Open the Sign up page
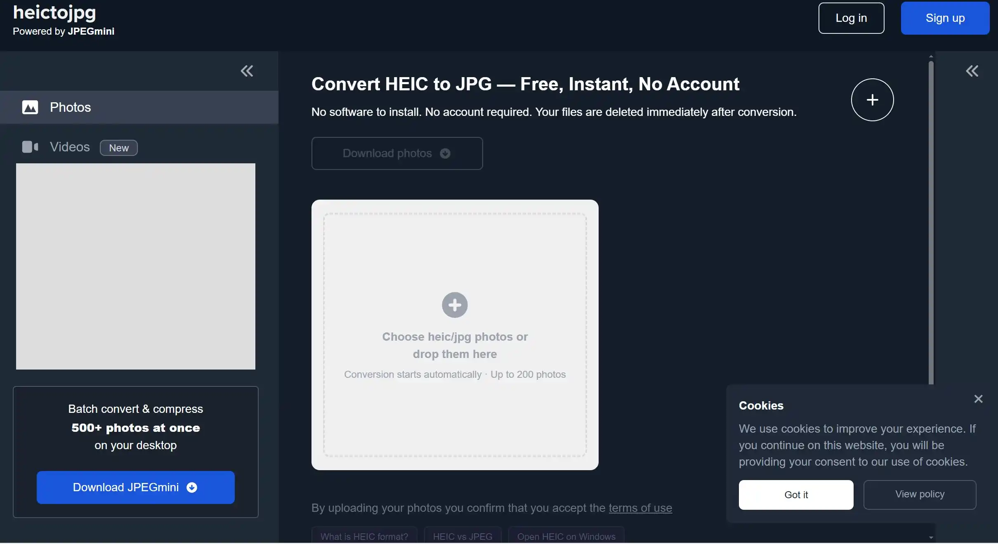The width and height of the screenshot is (998, 544). coord(945,18)
